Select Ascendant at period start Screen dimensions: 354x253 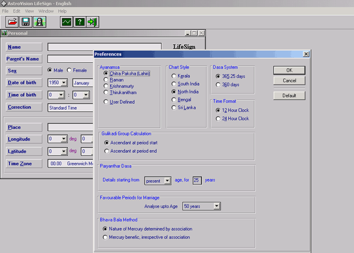[131, 143]
